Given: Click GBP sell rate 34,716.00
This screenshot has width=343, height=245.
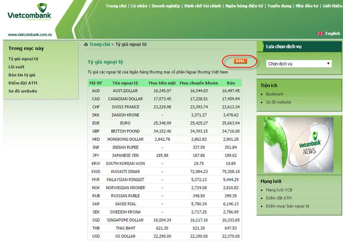Looking at the screenshot, I should click(231, 131).
